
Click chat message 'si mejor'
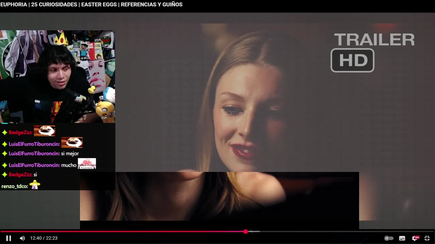pyautogui.click(x=70, y=154)
